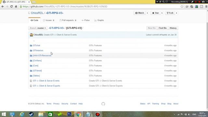Go up via the '..' parent directory link
The image size is (208, 117).
pos(34,41)
